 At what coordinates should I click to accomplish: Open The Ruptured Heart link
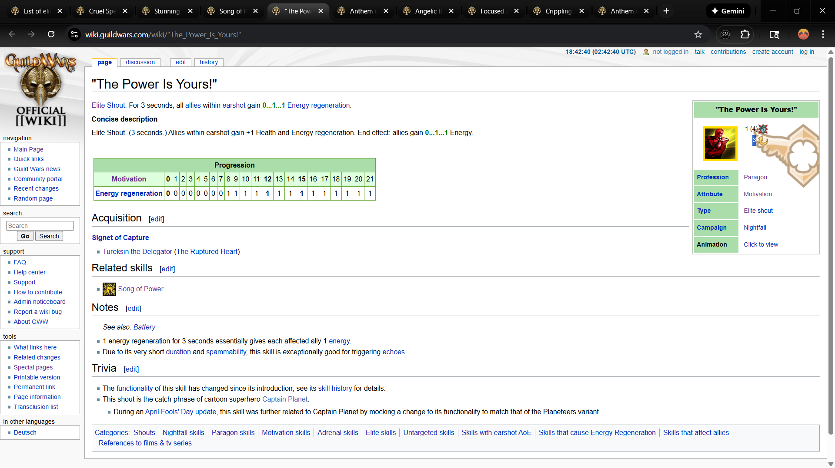click(x=207, y=251)
